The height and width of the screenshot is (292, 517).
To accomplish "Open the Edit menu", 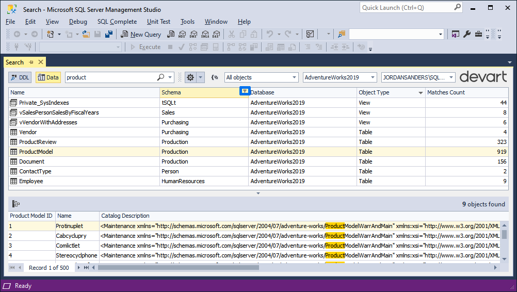I will (x=30, y=22).
